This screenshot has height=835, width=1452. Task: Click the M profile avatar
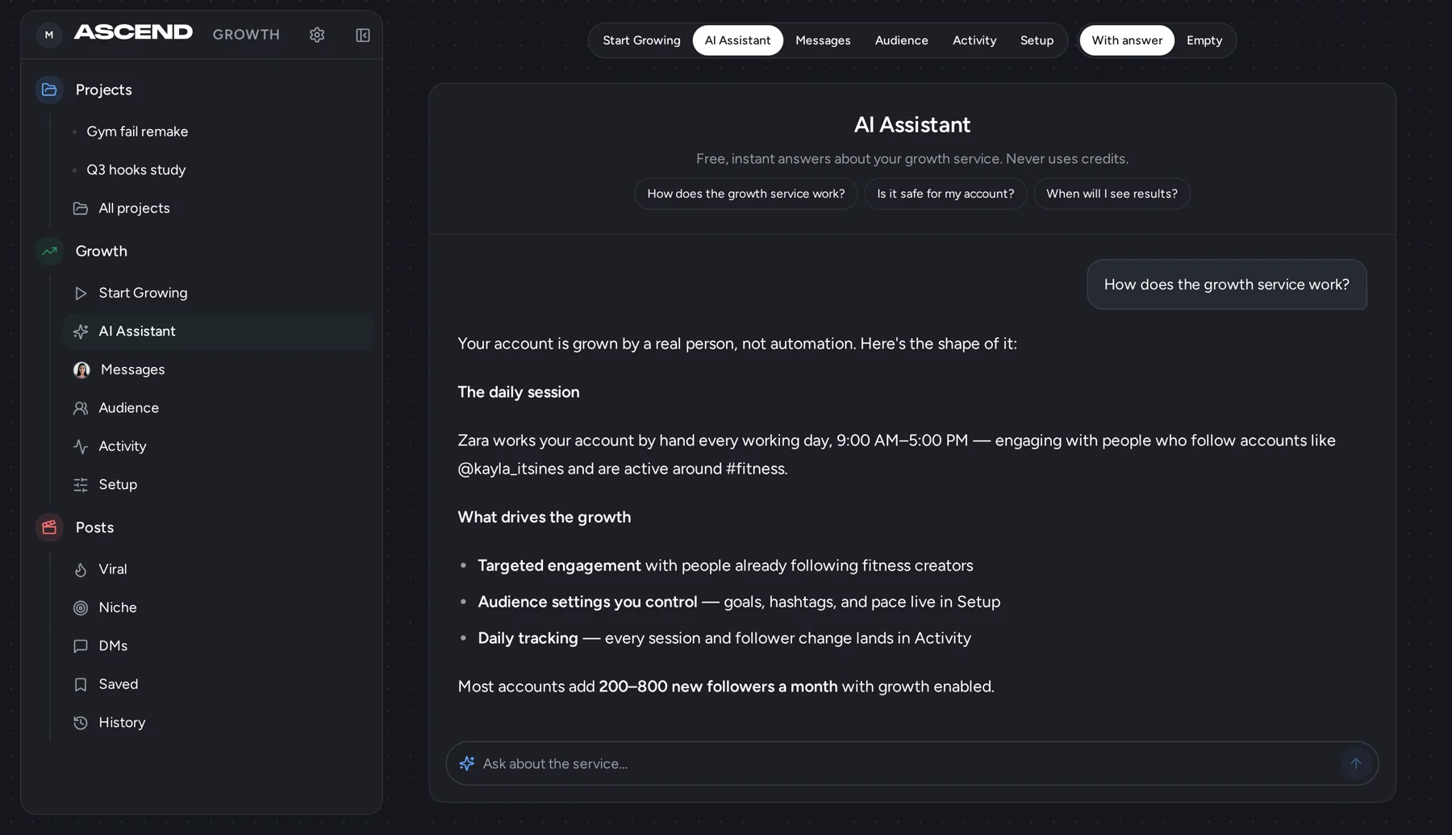[49, 35]
